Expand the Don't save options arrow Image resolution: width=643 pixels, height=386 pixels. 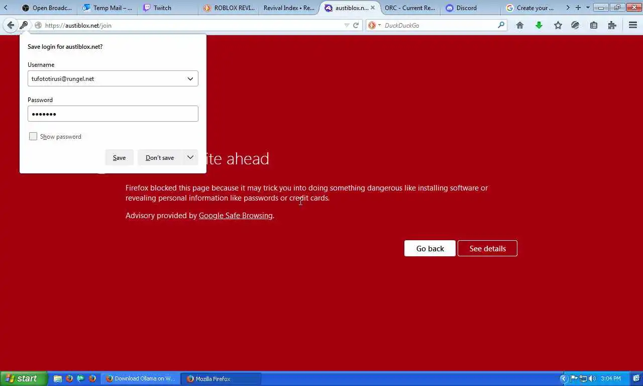(x=190, y=157)
